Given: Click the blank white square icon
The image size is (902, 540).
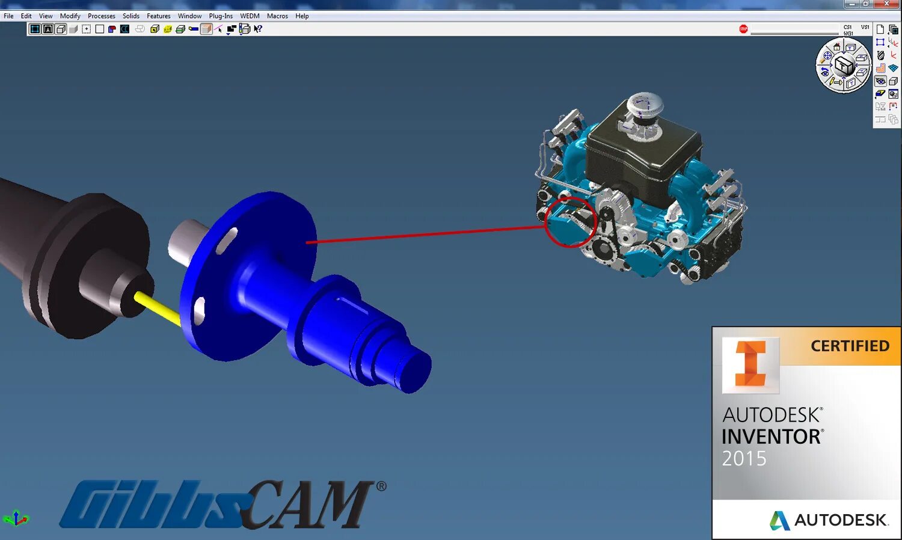Looking at the screenshot, I should pos(100,29).
